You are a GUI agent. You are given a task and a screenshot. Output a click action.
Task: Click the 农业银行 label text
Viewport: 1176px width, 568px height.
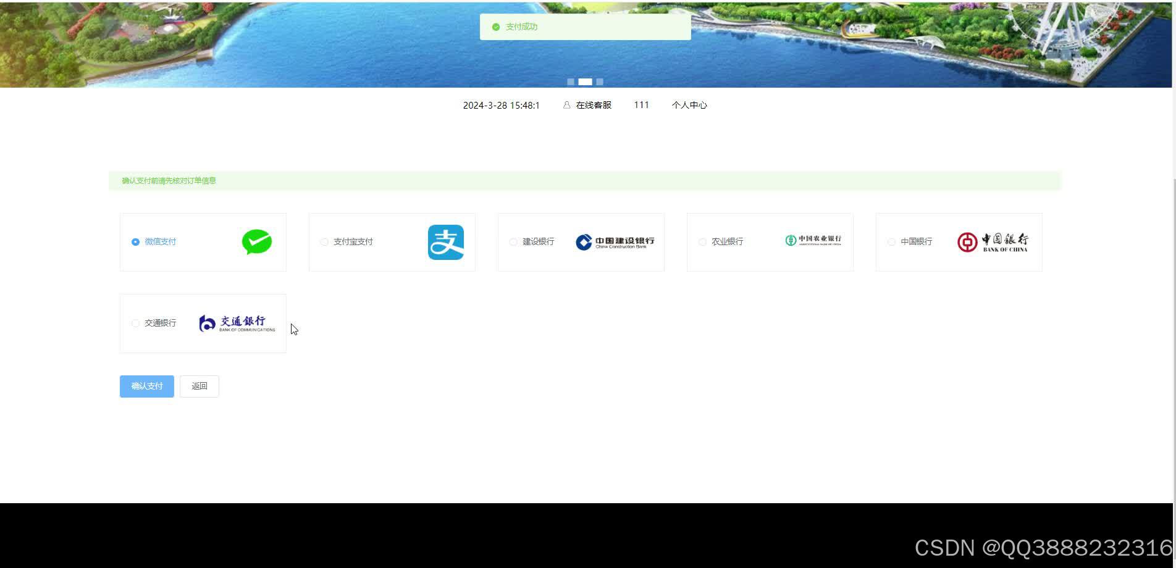[728, 242]
